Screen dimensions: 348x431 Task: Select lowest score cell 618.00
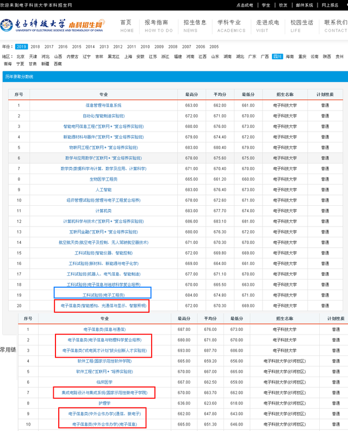[x=237, y=403]
